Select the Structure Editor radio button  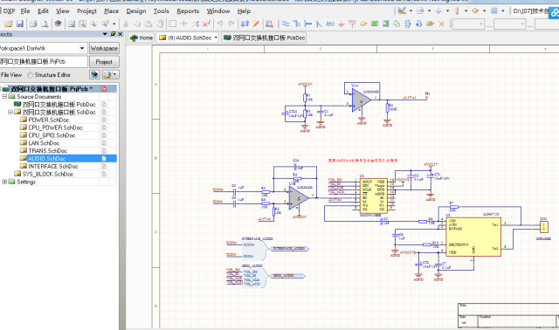(x=30, y=75)
